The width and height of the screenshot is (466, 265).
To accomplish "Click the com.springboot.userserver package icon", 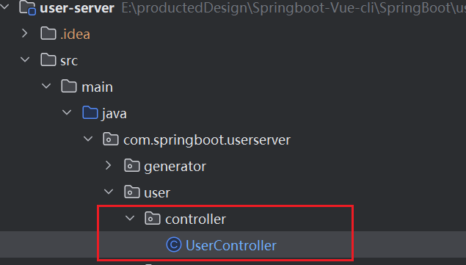I will 111,139.
